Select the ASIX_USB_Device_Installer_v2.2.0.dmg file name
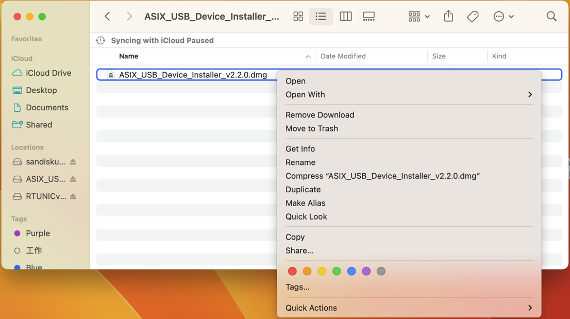 193,75
